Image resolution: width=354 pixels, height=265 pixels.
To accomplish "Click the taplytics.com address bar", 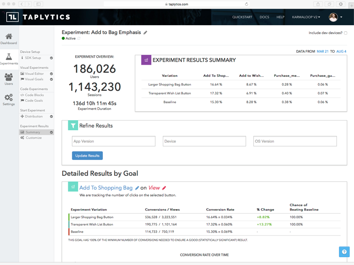I will [x=177, y=4].
